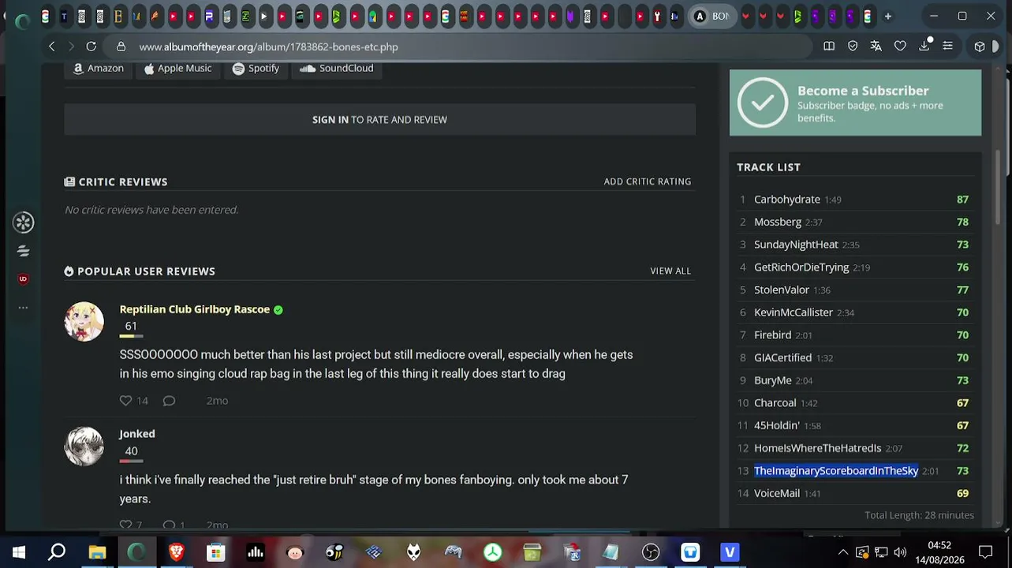Click ADD CRITIC RATING

click(648, 181)
